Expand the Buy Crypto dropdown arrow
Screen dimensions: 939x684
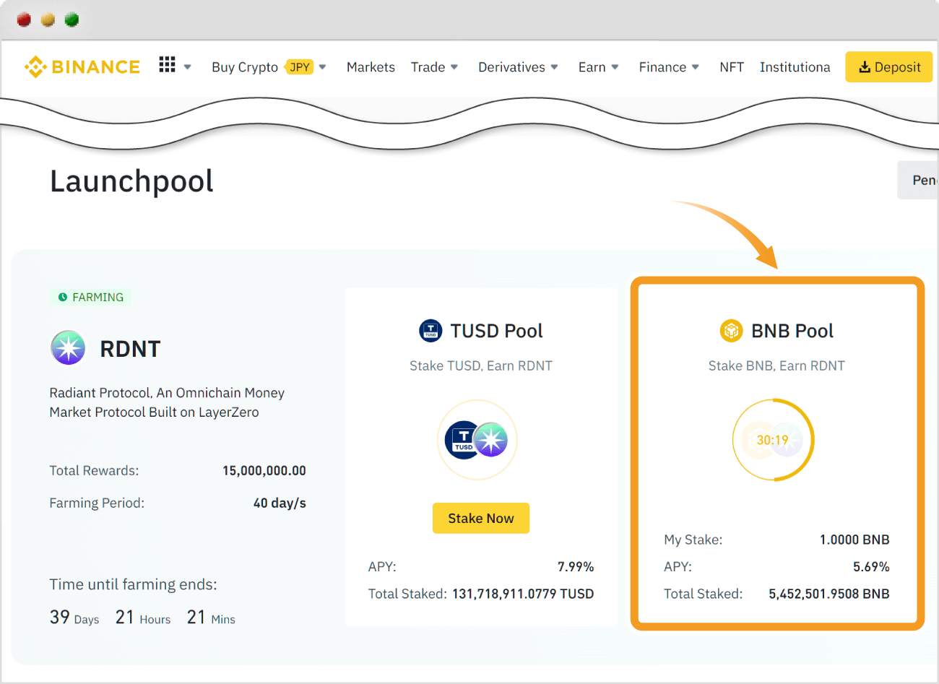(322, 67)
